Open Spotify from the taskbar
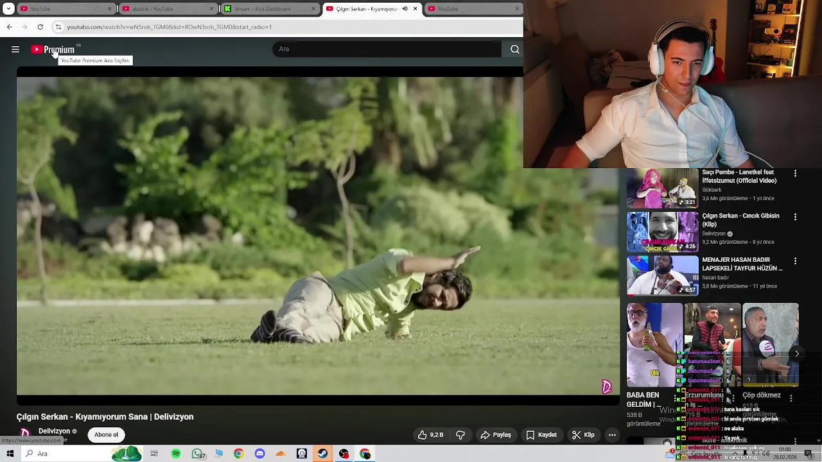 tap(176, 454)
